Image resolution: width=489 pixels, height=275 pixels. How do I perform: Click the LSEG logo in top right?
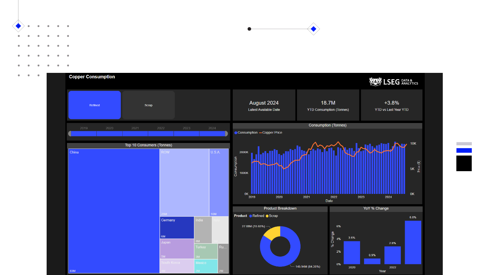[x=394, y=81]
